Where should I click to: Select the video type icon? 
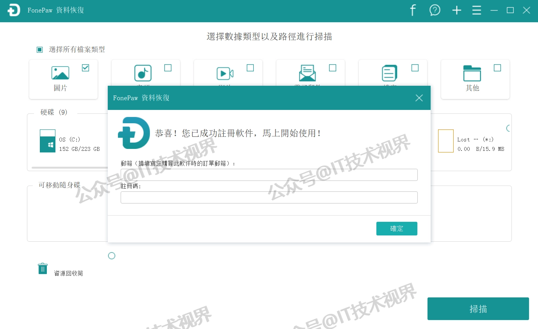pos(225,73)
